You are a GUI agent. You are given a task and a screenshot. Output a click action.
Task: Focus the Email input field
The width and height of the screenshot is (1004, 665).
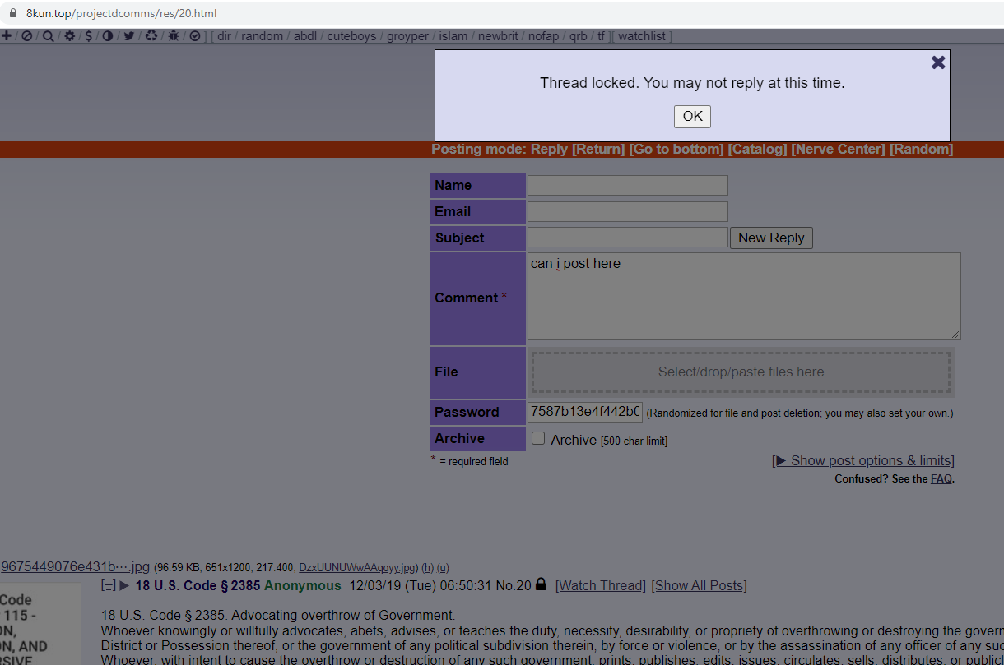click(628, 211)
